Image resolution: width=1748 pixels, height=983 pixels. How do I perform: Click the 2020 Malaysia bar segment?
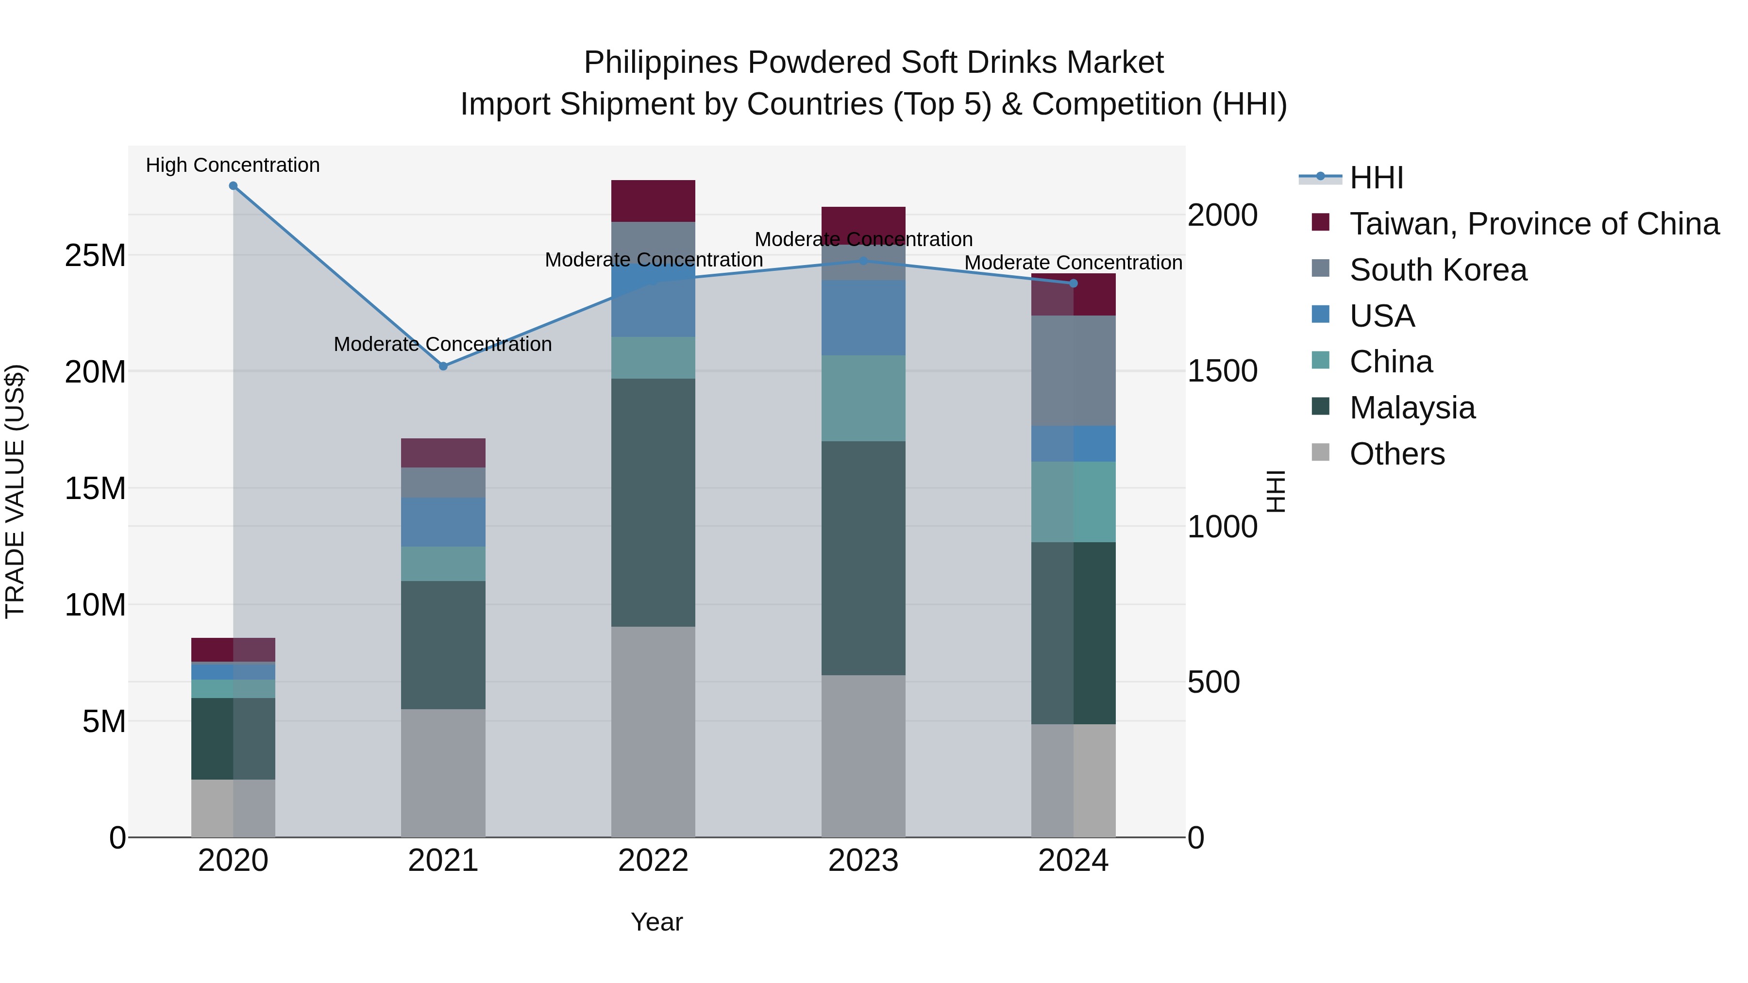(234, 739)
